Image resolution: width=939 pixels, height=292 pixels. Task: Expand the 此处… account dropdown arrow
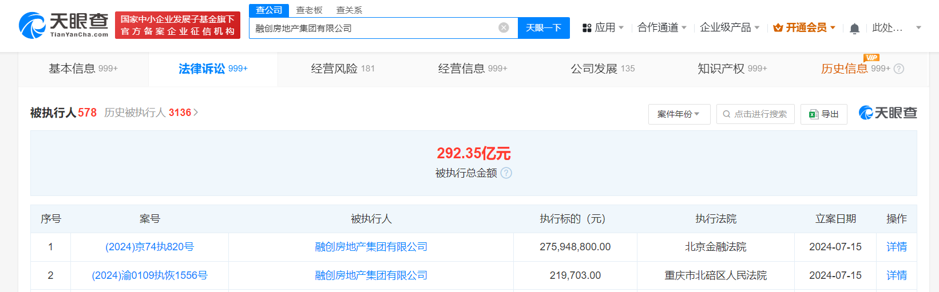pyautogui.click(x=918, y=27)
